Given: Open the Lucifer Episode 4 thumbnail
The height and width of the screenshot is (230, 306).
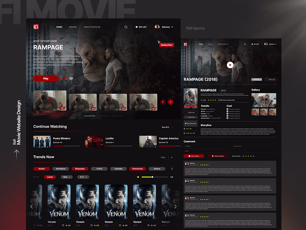Looking at the screenshot, I should 94,141.
